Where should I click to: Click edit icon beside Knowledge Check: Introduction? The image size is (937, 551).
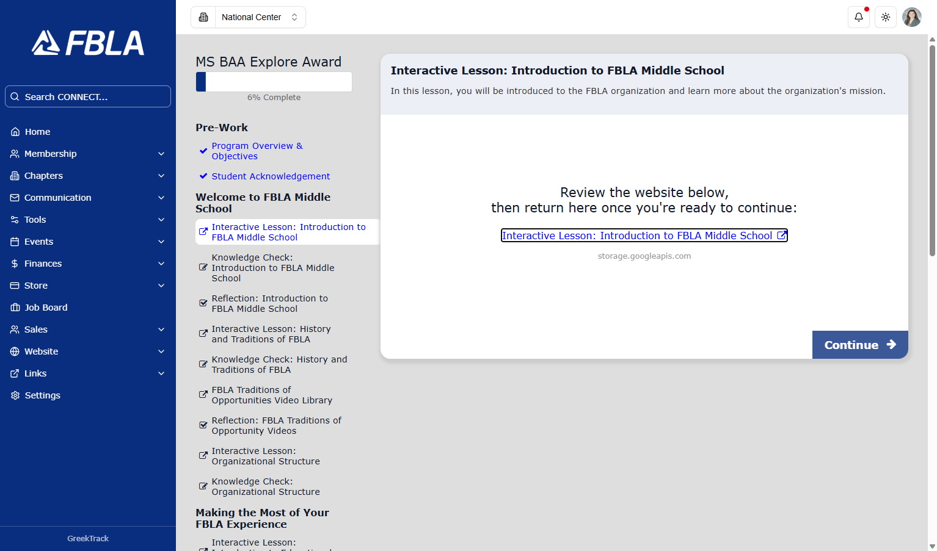click(x=203, y=267)
